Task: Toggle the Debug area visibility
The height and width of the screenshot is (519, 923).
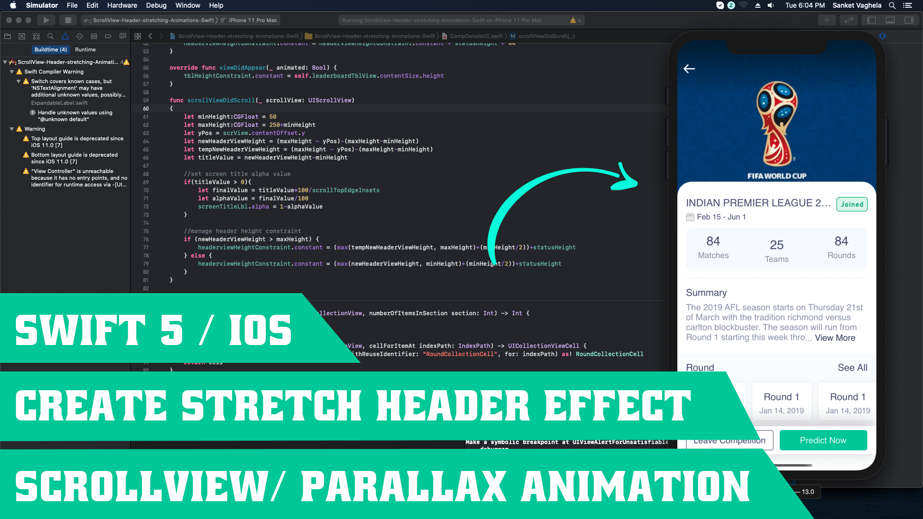Action: [890, 20]
